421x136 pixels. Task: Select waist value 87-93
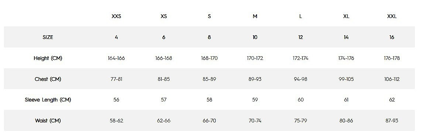tap(392, 121)
